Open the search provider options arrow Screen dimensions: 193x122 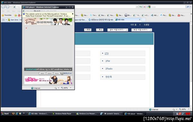point(191,7)
